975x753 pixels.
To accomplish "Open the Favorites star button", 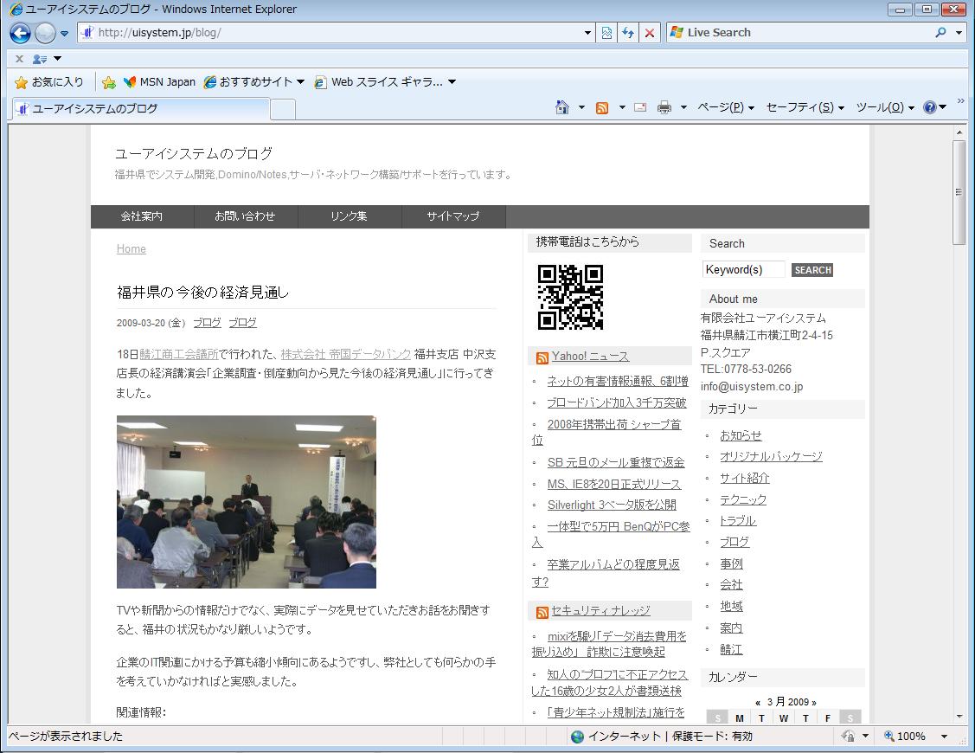I will coord(49,82).
